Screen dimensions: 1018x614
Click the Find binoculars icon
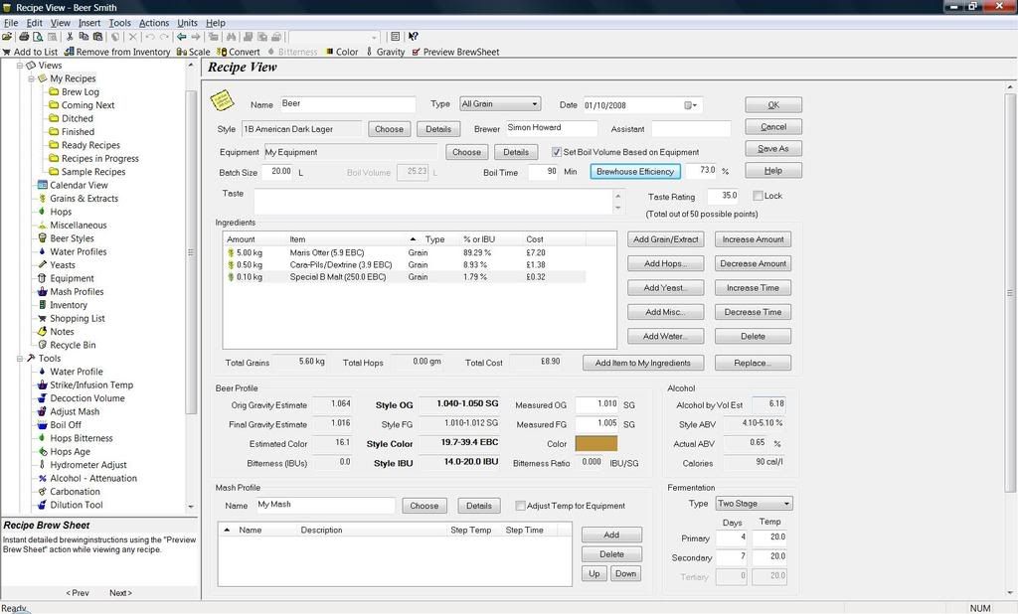pos(231,37)
